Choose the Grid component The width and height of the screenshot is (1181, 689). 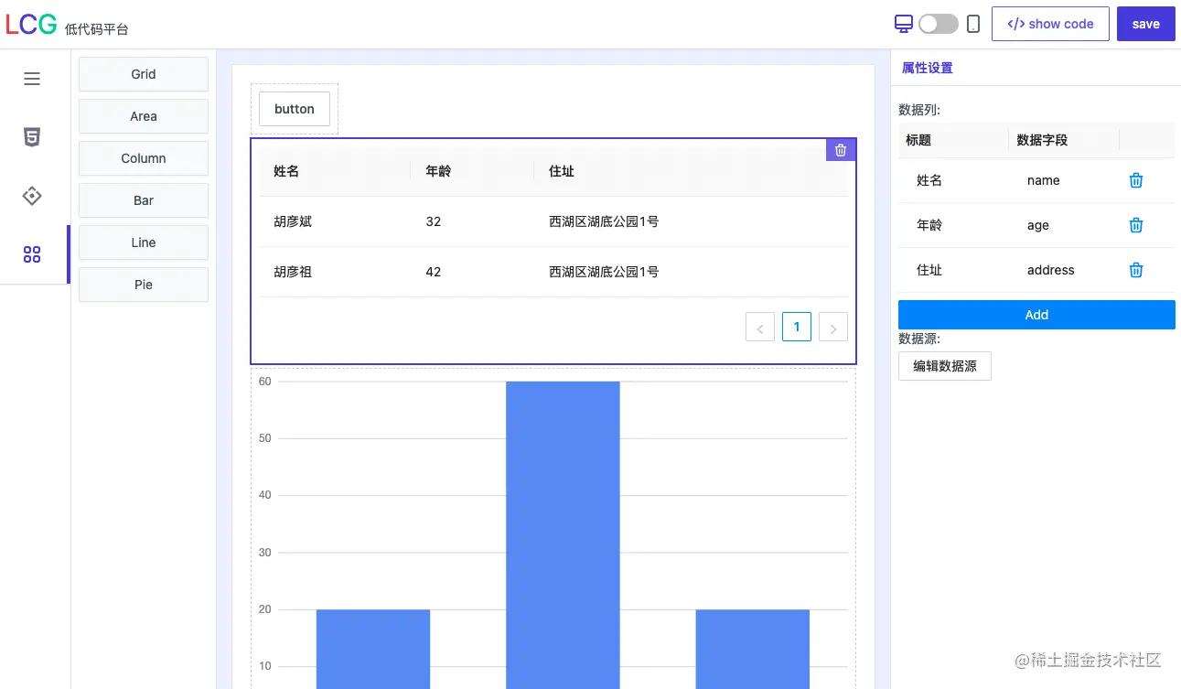pos(144,74)
